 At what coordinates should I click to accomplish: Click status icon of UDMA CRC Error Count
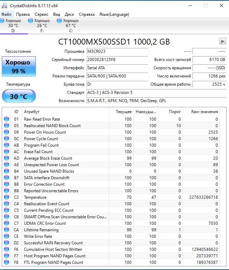(7, 223)
